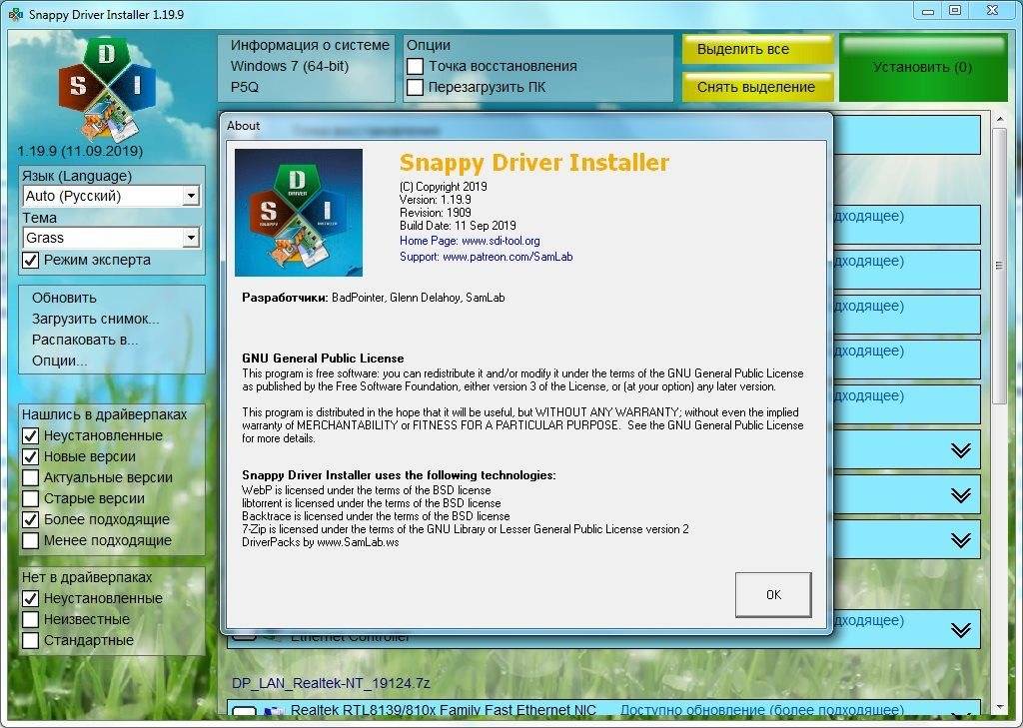Viewport: 1023px width, 728px height.
Task: Open Опции... in the sidebar menu
Action: [59, 361]
